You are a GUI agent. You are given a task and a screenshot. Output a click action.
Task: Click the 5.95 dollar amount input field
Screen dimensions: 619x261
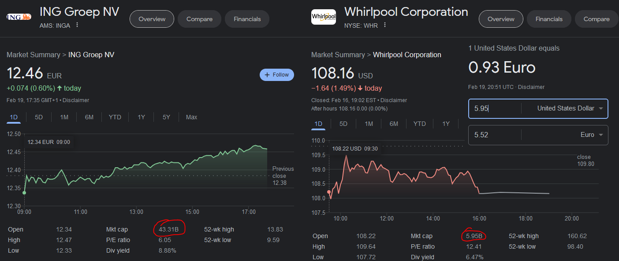[x=495, y=108]
